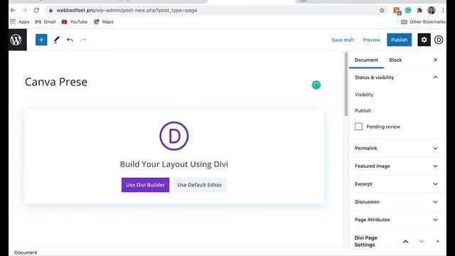Click the editor vertical scrollbar
This screenshot has width=455, height=256.
click(x=346, y=84)
